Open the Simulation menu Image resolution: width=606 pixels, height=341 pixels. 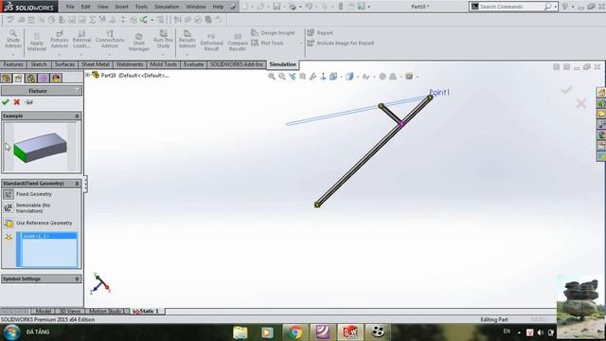pyautogui.click(x=167, y=7)
